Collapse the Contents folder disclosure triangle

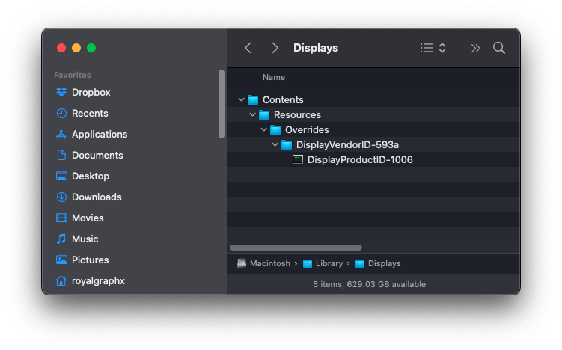[241, 99]
